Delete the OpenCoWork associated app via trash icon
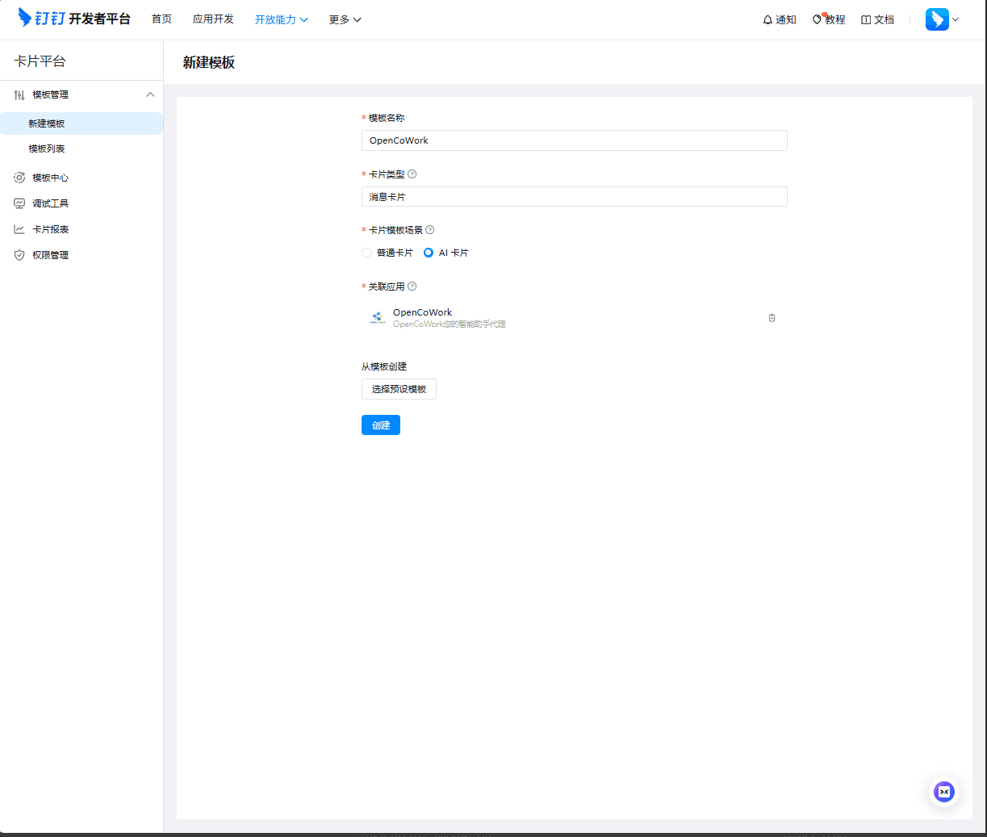The image size is (987, 837). (x=772, y=318)
